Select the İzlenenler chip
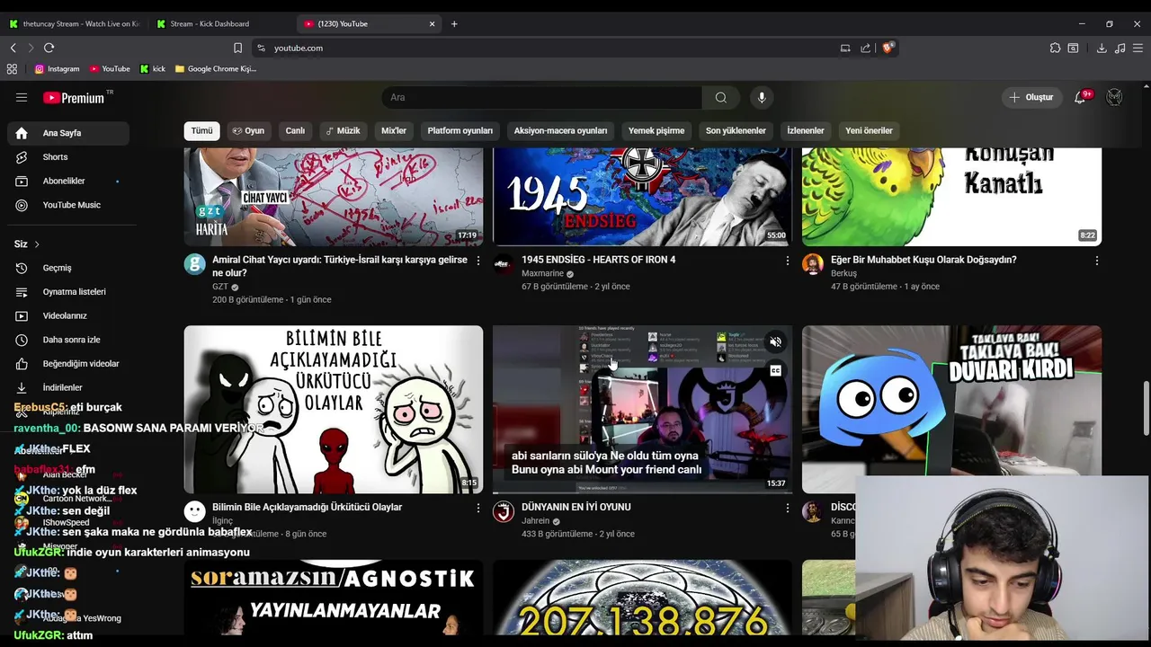Screen dimensions: 1151x647 click(x=805, y=130)
